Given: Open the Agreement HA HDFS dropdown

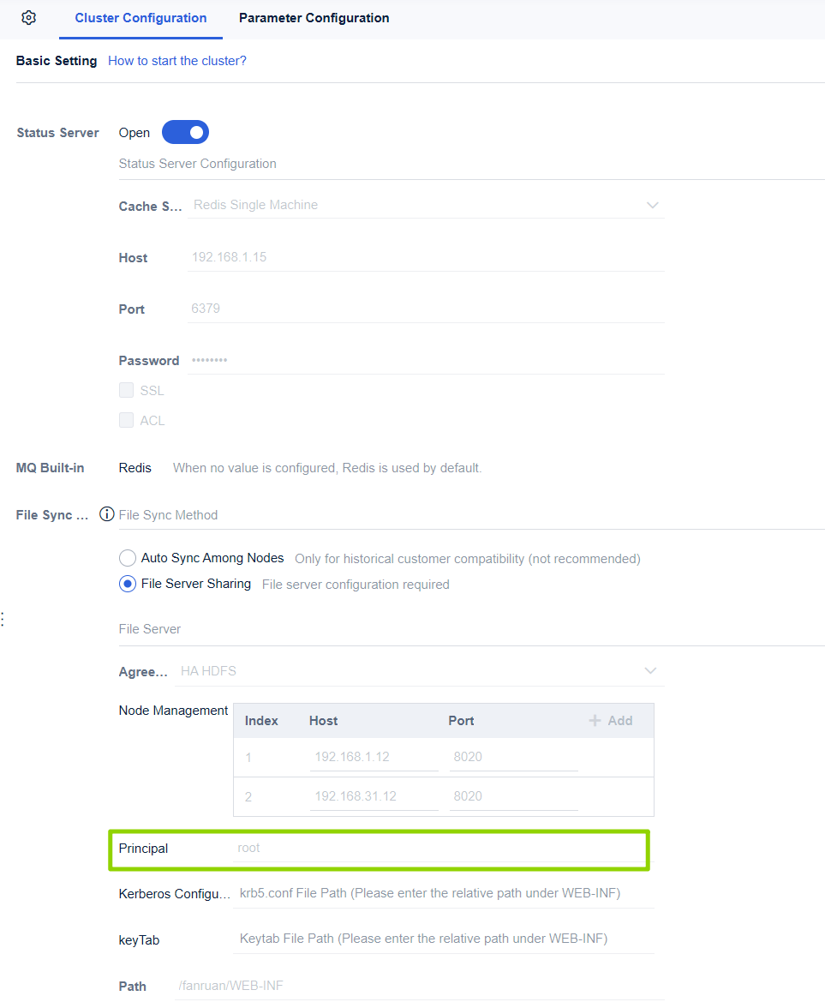Looking at the screenshot, I should point(421,671).
